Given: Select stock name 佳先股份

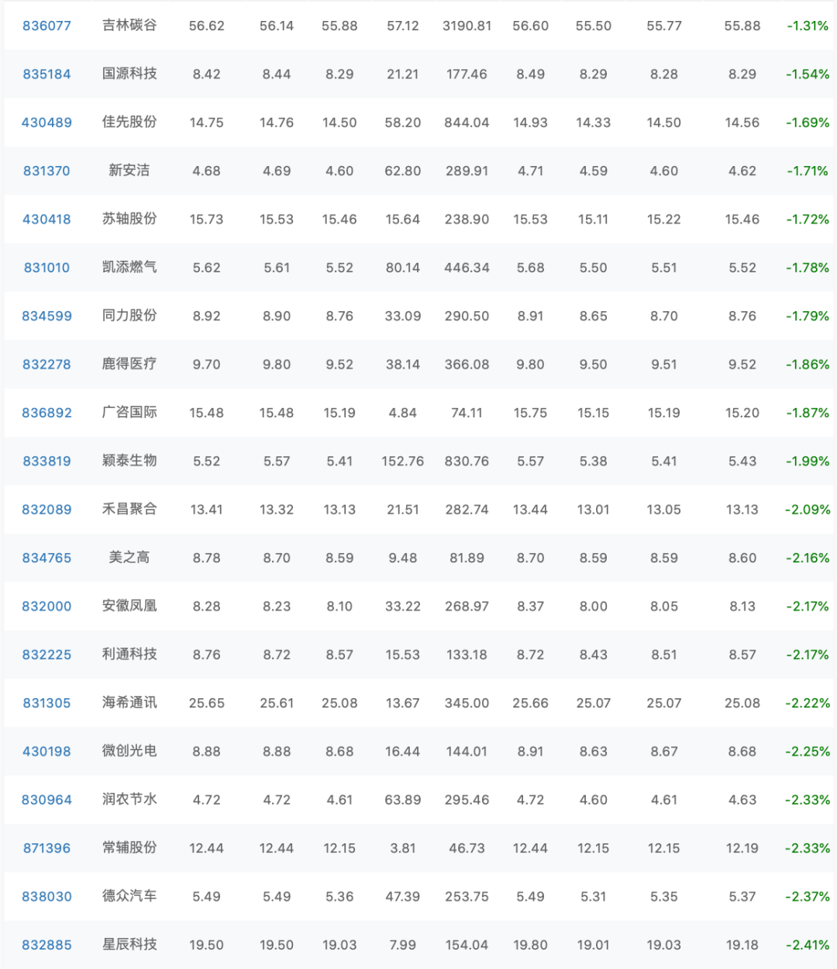Looking at the screenshot, I should pos(129,122).
